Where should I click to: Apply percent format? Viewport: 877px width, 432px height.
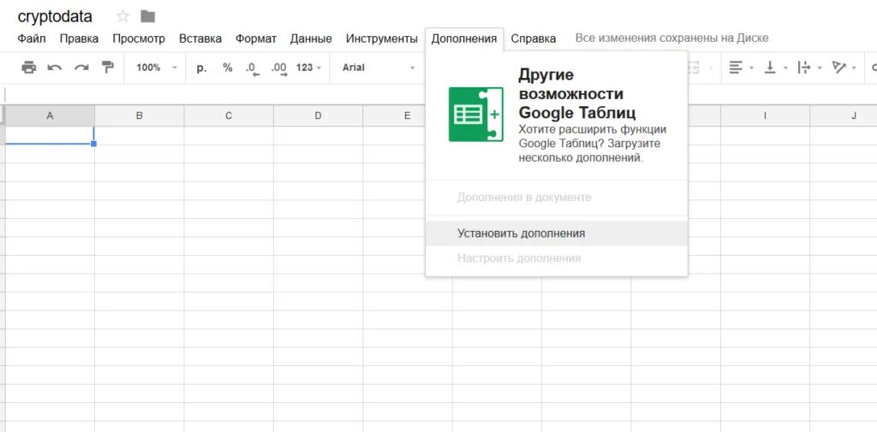[227, 68]
